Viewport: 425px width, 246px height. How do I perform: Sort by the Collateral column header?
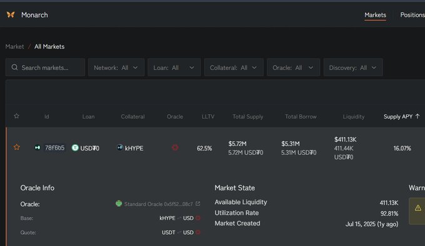(x=133, y=117)
